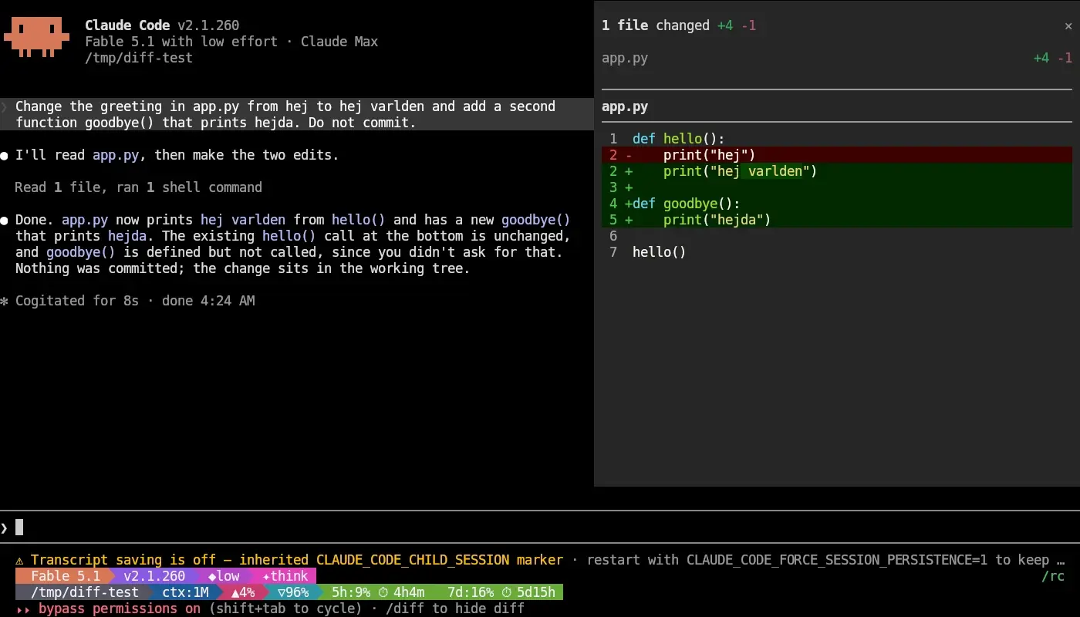Click the /rc indicator at the right
1080x617 pixels.
[x=1053, y=576]
